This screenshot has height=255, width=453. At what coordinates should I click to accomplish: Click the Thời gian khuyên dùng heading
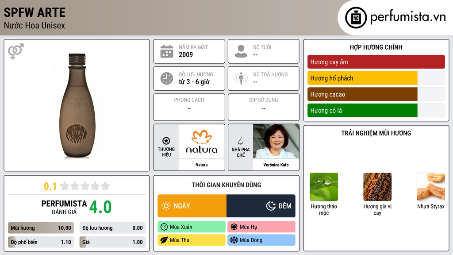pyautogui.click(x=226, y=185)
